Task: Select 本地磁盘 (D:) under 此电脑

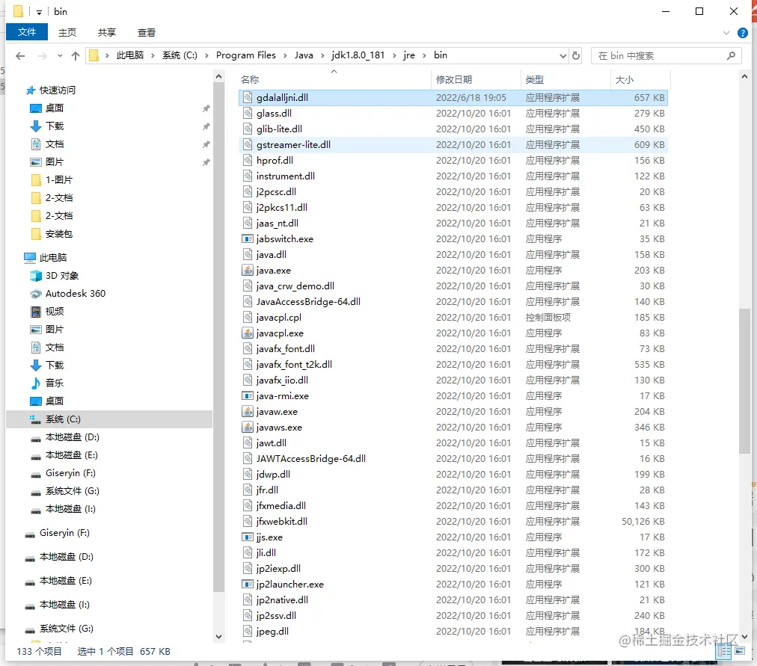Action: tap(72, 437)
